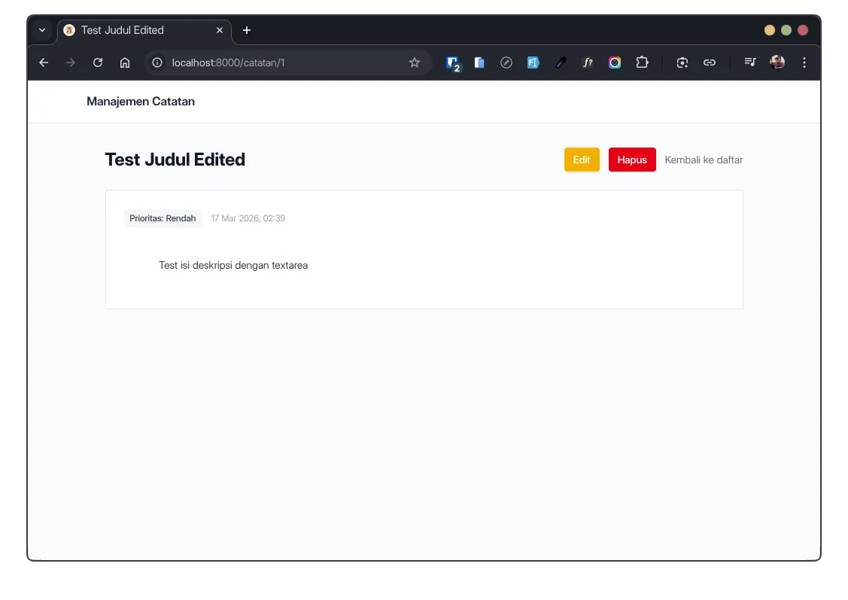Open the Google Lens screen capture icon

click(682, 62)
